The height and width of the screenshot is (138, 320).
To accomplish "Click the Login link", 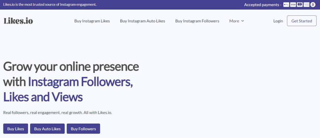I will [x=278, y=21].
